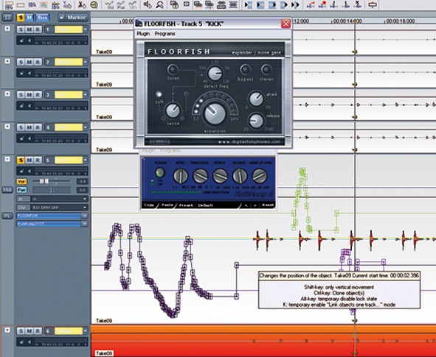The image size is (436, 357).
Task: Click the global track grid icon above track list
Action: click(x=7, y=18)
